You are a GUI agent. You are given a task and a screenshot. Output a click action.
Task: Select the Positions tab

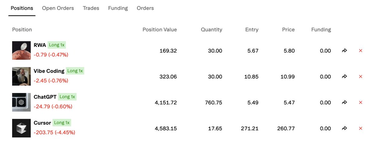[x=22, y=8]
